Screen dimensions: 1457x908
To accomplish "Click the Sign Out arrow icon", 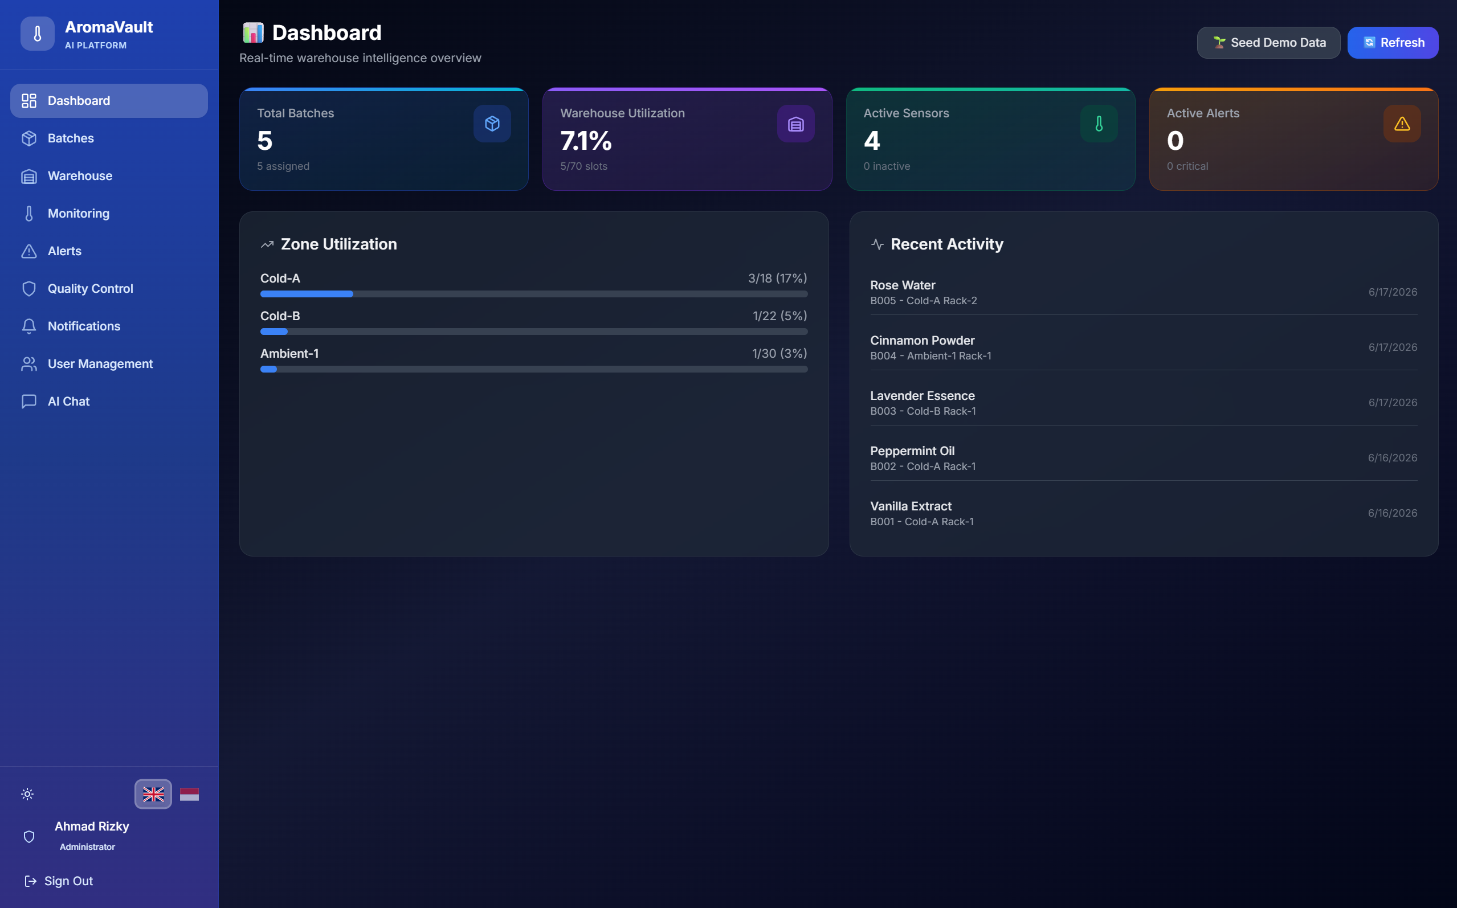I will point(30,881).
